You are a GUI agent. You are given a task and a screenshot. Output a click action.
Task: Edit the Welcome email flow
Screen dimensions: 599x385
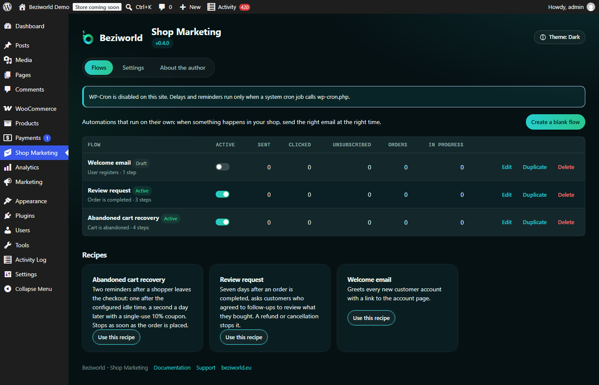pyautogui.click(x=507, y=167)
